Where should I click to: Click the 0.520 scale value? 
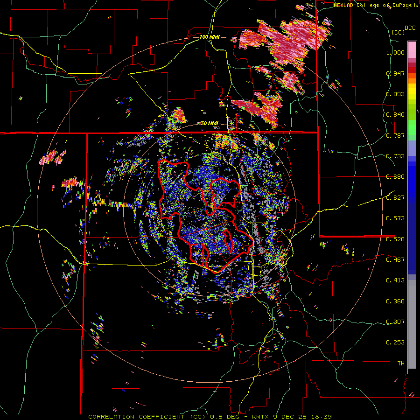[x=395, y=239]
